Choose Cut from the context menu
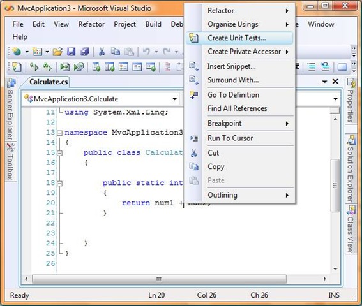The image size is (362, 306). click(239, 153)
